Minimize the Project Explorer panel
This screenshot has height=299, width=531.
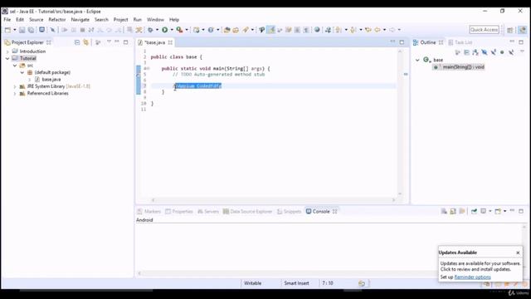click(x=117, y=42)
